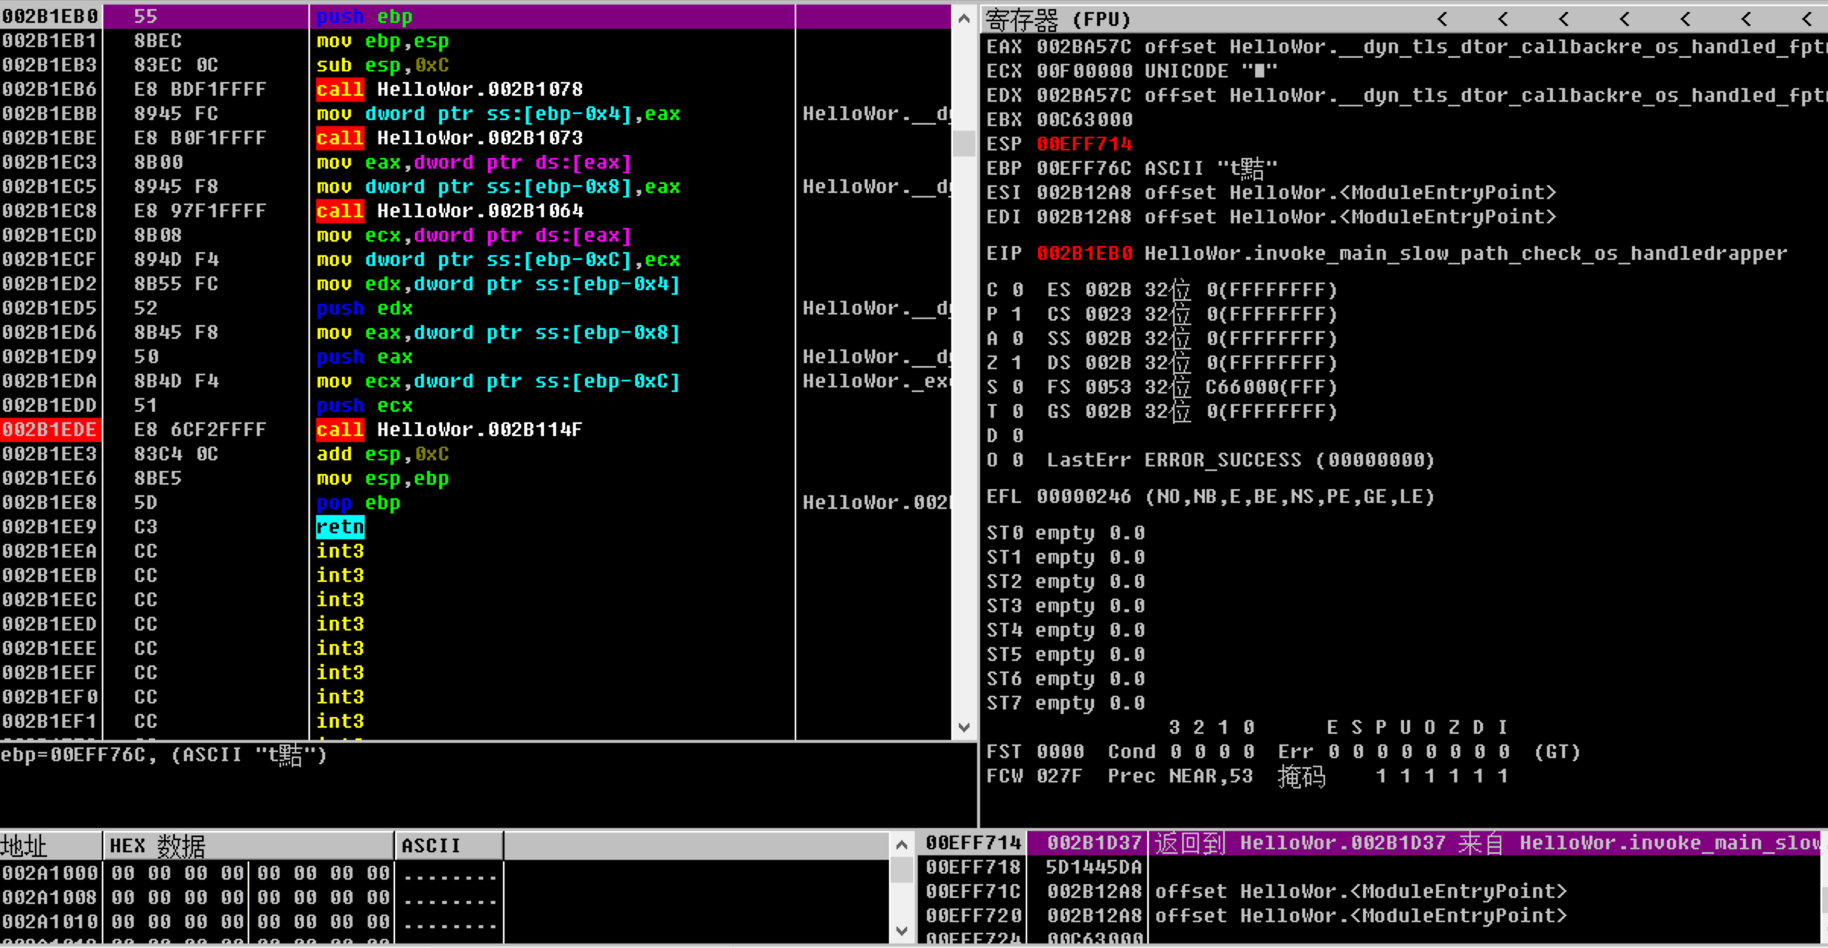The height and width of the screenshot is (948, 1828).
Task: Select the 'sub esp,0xC' instruction
Action: click(383, 65)
